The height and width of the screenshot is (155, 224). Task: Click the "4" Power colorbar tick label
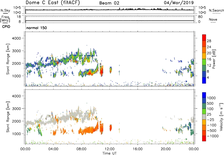208,77
